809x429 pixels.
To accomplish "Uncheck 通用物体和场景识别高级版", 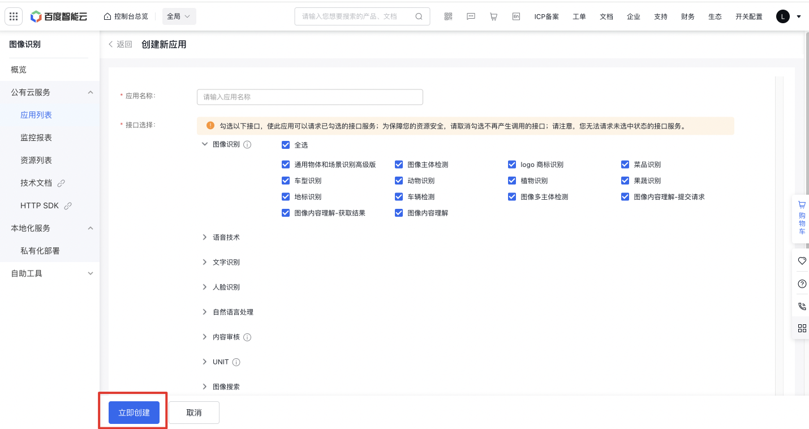I will [x=286, y=165].
